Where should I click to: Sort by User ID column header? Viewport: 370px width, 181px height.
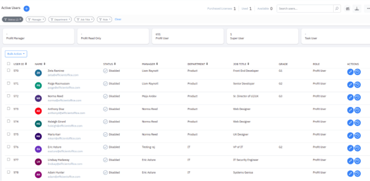[20, 64]
